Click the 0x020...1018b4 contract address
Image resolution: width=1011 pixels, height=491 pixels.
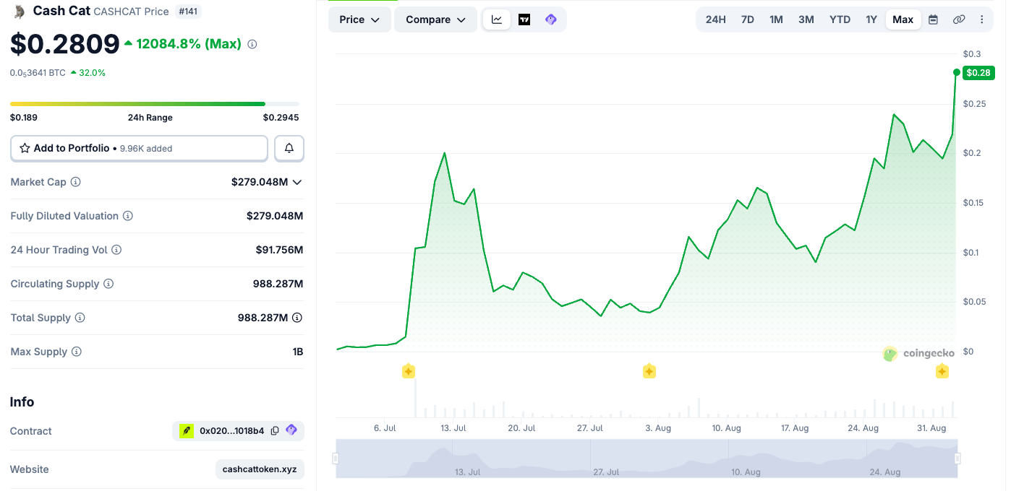pos(231,431)
